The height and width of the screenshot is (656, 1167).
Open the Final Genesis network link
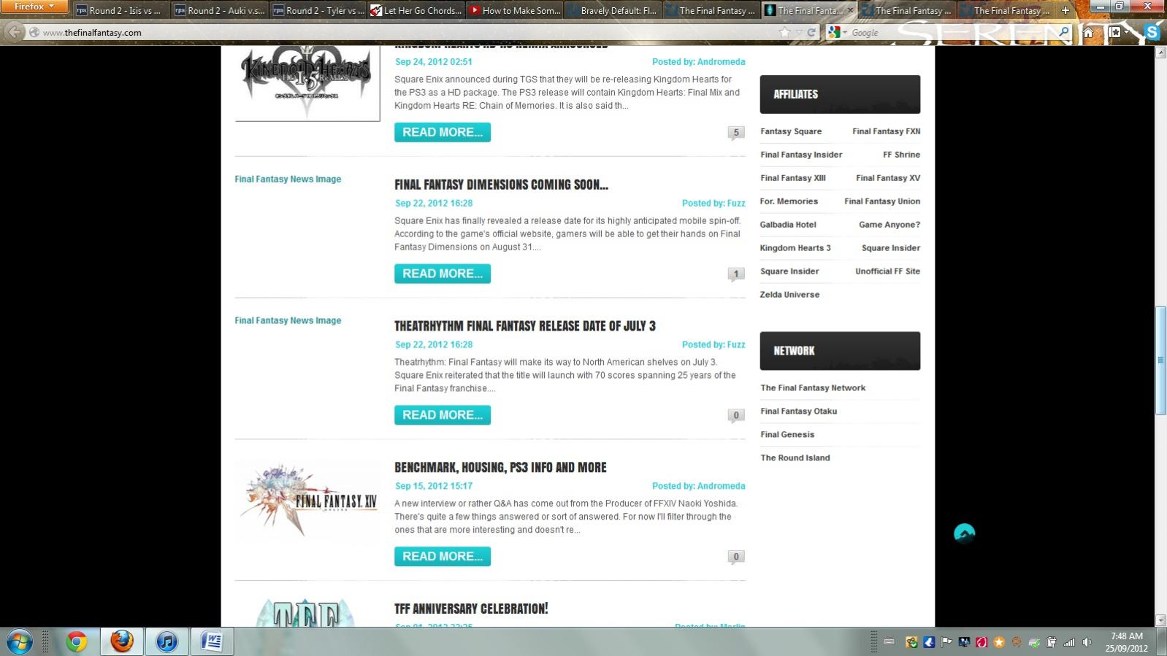point(787,435)
